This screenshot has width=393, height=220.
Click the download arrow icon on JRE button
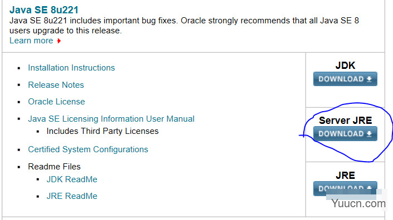click(369, 188)
